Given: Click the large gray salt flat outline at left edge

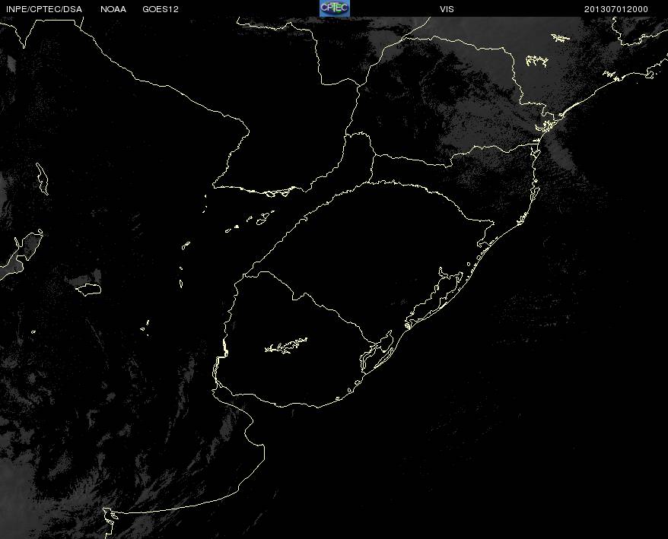Looking at the screenshot, I should (21, 254).
